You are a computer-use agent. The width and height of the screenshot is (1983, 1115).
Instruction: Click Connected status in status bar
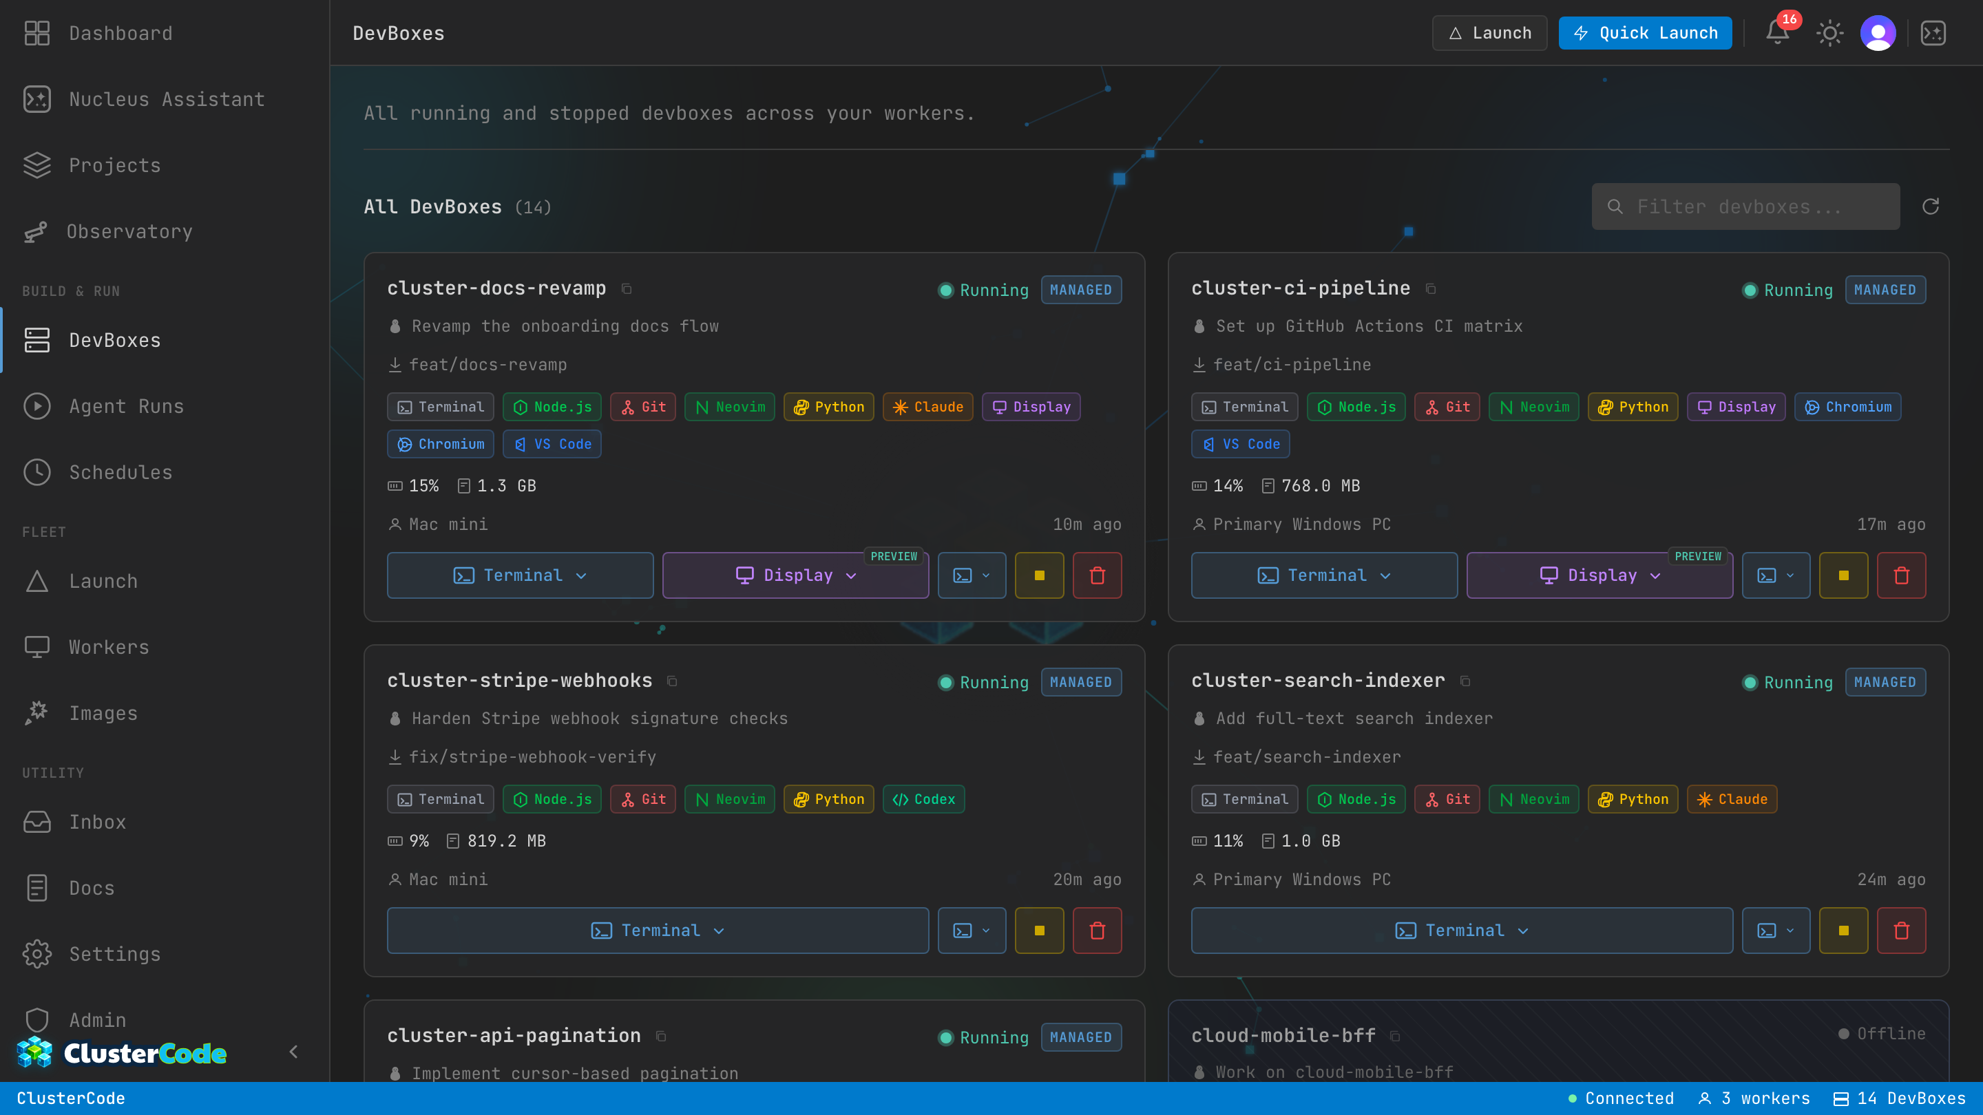pyautogui.click(x=1620, y=1098)
